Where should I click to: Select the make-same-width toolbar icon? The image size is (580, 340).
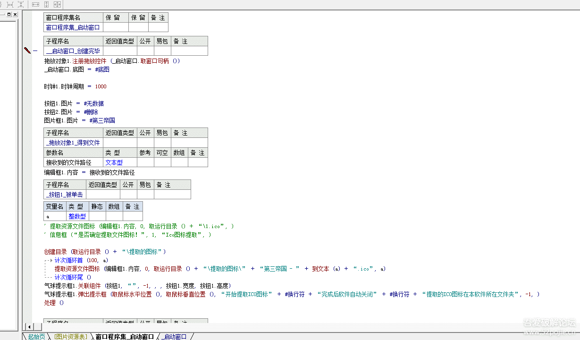tap(35, 4)
